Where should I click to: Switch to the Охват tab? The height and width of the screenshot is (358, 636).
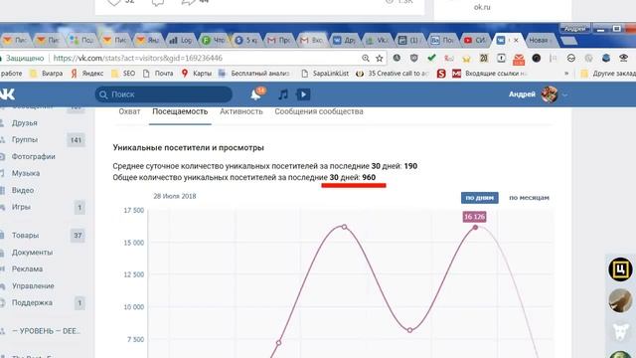129,111
